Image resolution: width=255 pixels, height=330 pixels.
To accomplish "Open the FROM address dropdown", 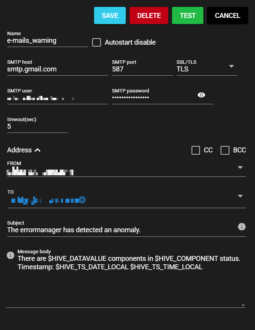I will [x=240, y=167].
